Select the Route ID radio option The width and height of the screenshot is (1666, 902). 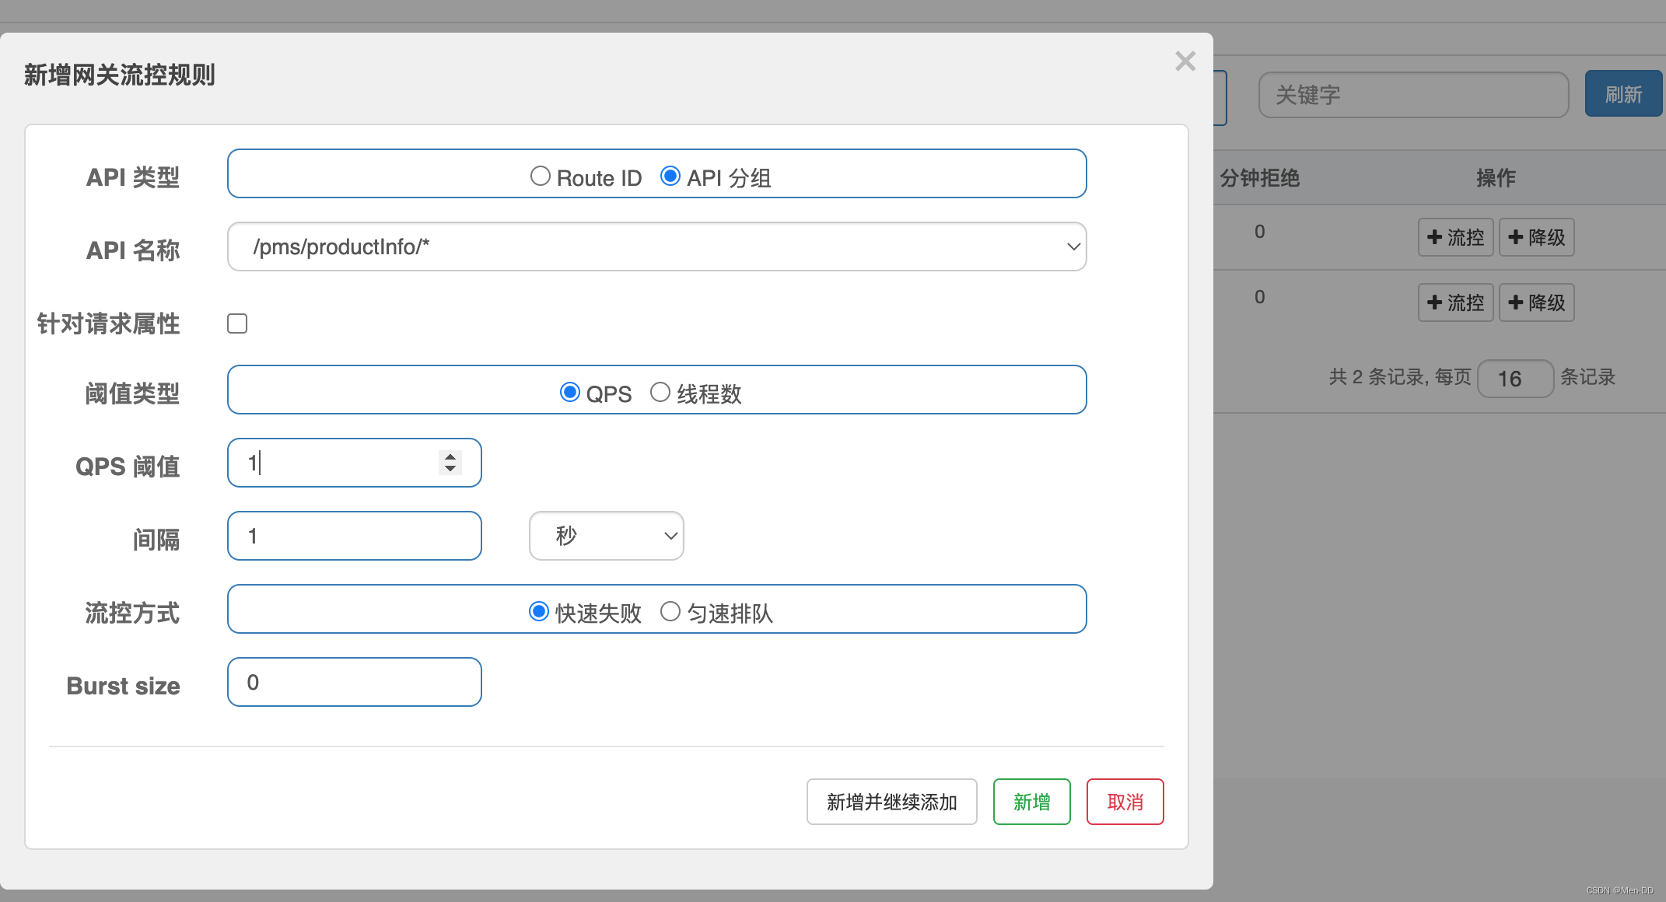tap(541, 176)
